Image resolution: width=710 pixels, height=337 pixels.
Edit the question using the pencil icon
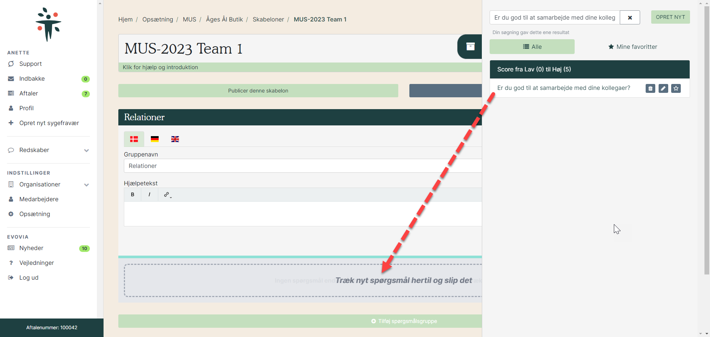[x=663, y=88]
